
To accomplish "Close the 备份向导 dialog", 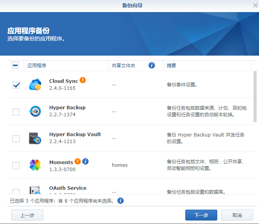I will pyautogui.click(x=255, y=5).
